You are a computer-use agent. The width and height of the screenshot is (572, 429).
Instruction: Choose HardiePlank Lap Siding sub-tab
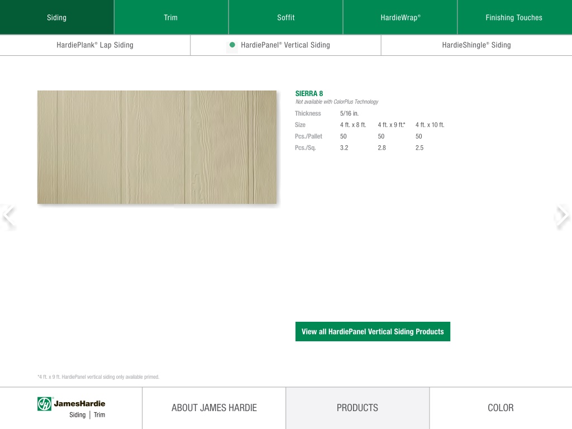coord(95,45)
